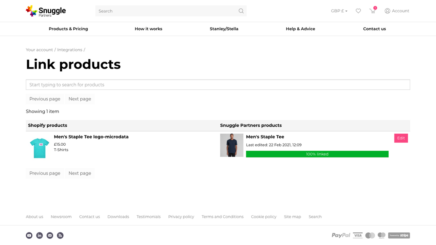436x245 pixels.
Task: Open the RSS feed icon
Action: (x=60, y=235)
